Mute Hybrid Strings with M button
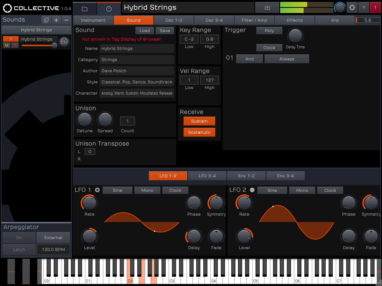Screen dimensions: 382x286 tap(7, 45)
